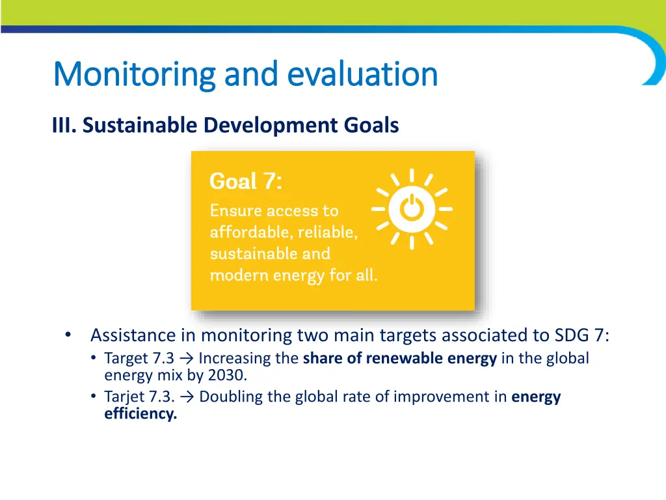Screen dimensions: 666x500
Task: Click the 'modern energy for all.' line
Action: click(293, 275)
